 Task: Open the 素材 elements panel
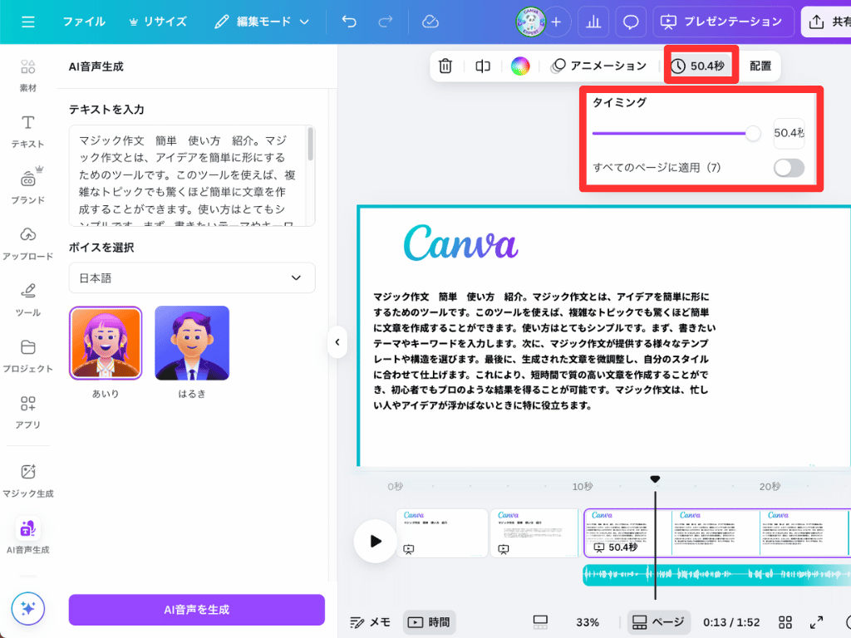pyautogui.click(x=28, y=76)
